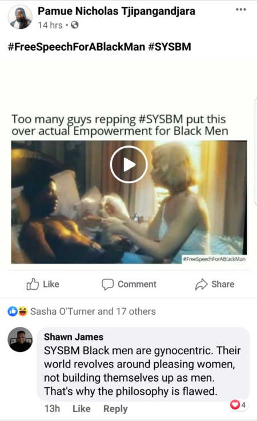Open the #FreeSpeechForABlackMan hashtag
Screen dimensions: 257x421
pyautogui.click(x=77, y=47)
